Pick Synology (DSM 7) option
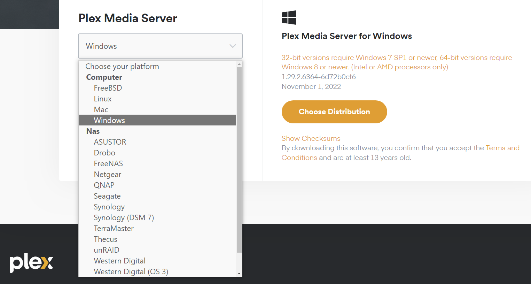Viewport: 531px width, 284px height. (124, 218)
